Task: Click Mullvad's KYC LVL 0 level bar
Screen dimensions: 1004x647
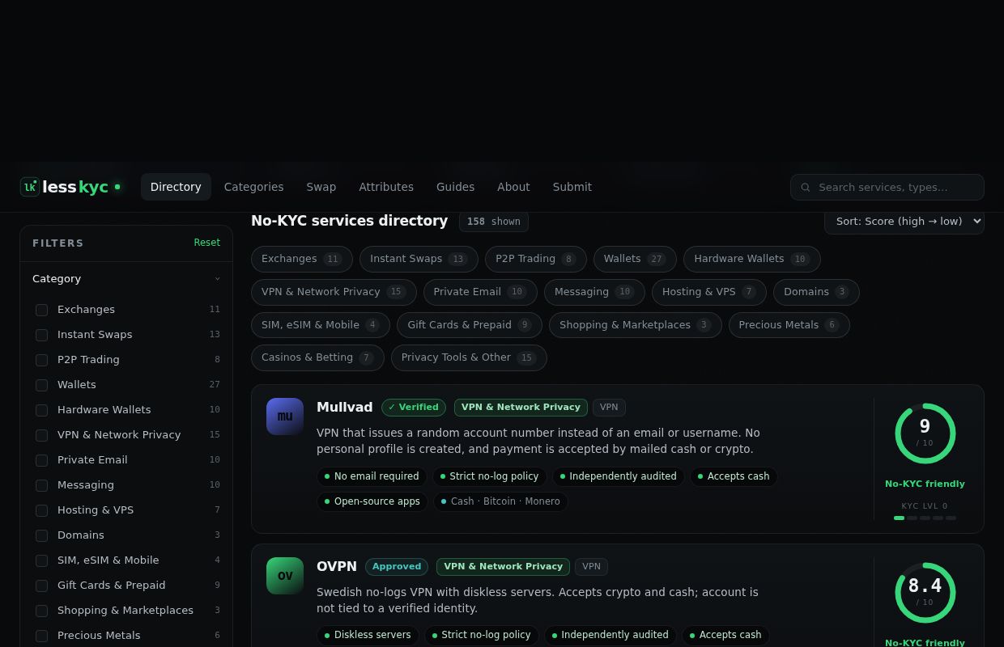Action: click(925, 518)
